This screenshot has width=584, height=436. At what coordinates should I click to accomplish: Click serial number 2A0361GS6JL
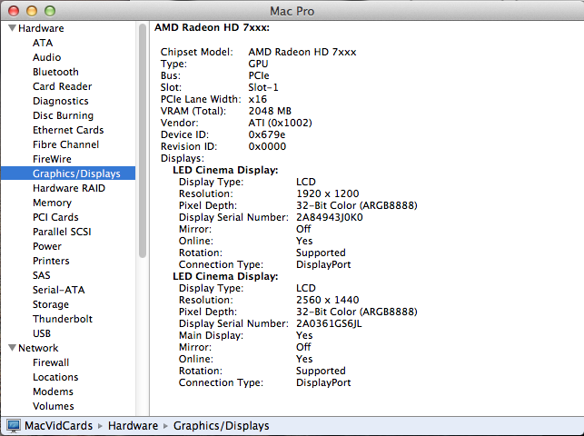pos(329,323)
